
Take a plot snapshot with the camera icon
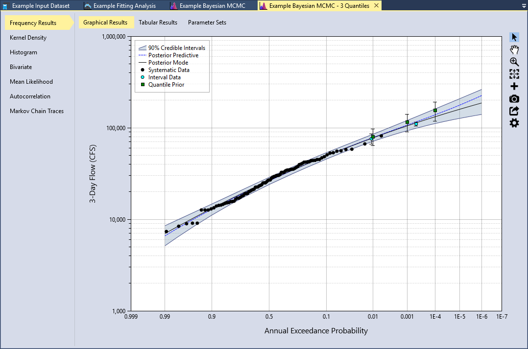coord(514,98)
